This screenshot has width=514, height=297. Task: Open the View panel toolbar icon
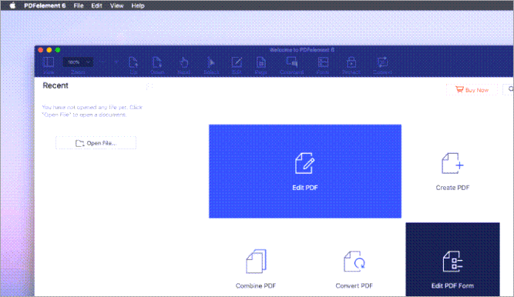tap(49, 65)
